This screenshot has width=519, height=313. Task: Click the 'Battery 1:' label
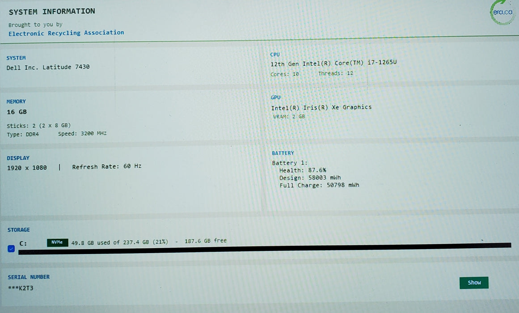(x=290, y=163)
